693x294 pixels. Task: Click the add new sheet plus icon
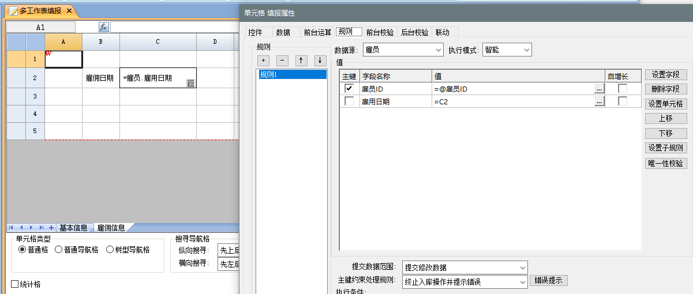[51, 228]
